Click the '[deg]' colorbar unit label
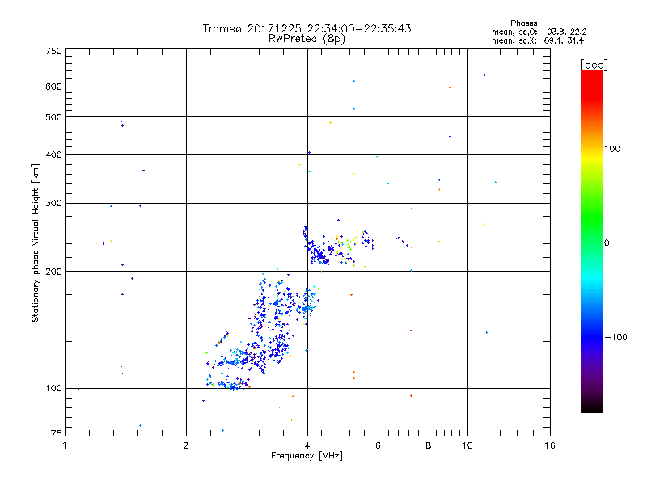Image resolution: width=647 pixels, height=485 pixels. click(594, 65)
